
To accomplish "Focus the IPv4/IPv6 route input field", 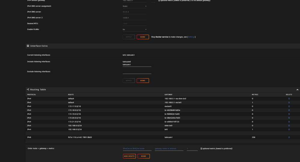I will click(137, 149).
